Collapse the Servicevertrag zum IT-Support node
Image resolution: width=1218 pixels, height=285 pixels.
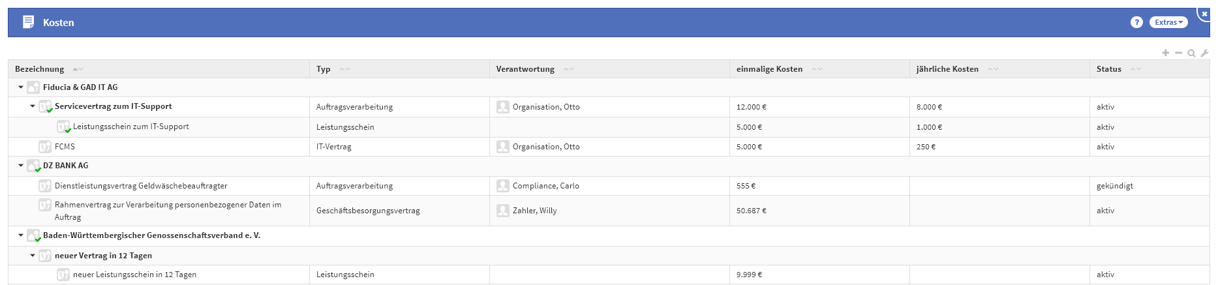click(33, 106)
